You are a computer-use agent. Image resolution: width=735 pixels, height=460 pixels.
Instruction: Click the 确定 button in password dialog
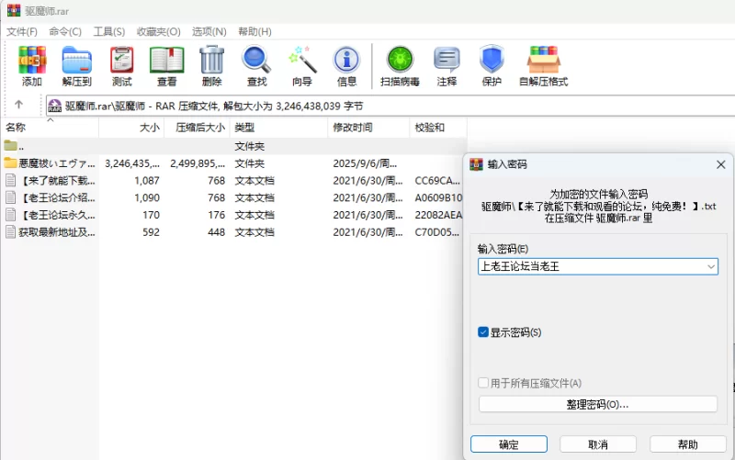coord(509,444)
